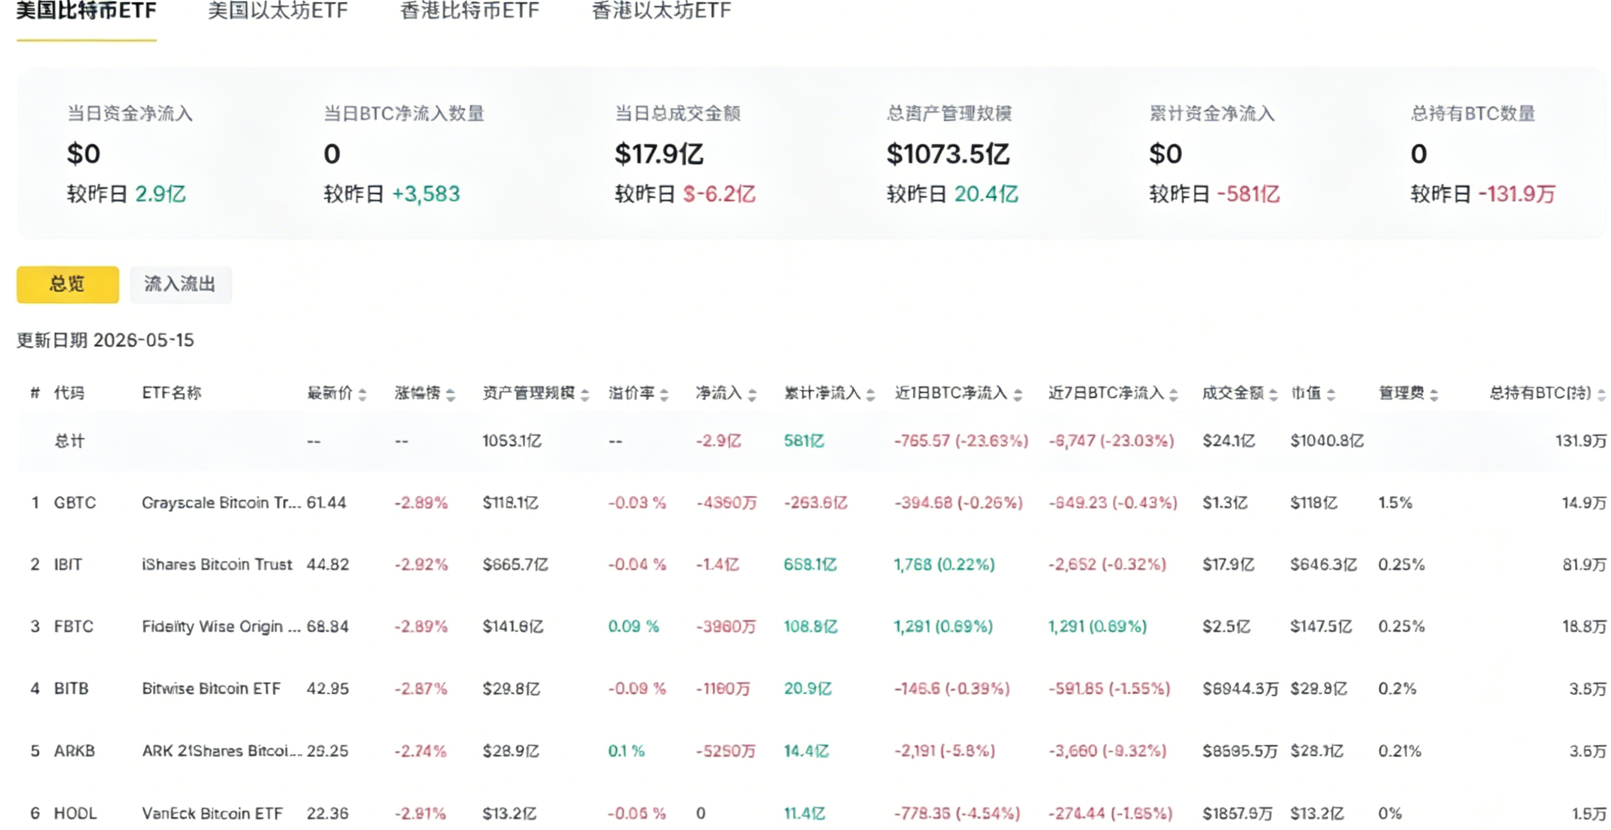
Task: Sort table by 总持有BTC column
Action: pyautogui.click(x=1547, y=393)
